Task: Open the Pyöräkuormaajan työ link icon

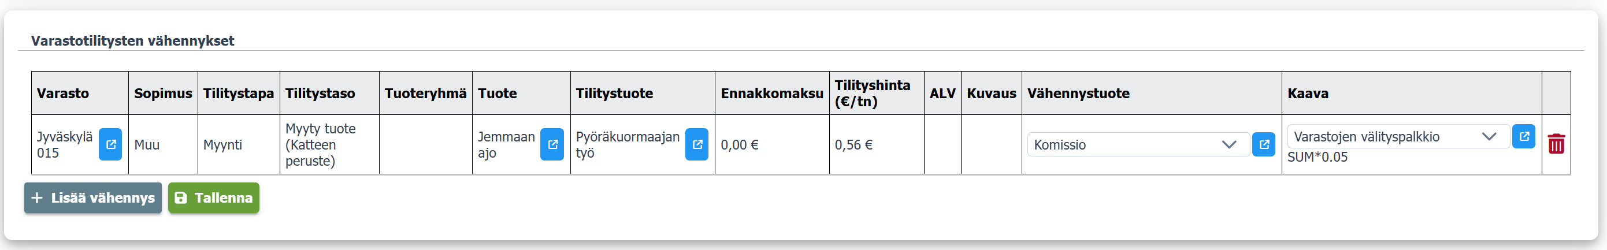Action: (697, 145)
